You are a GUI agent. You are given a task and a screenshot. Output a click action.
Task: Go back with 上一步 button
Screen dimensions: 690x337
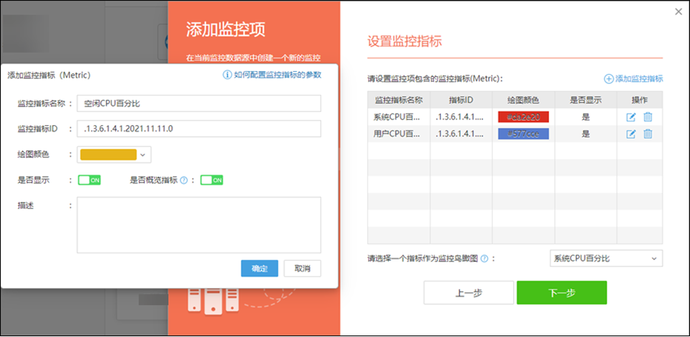[469, 292]
